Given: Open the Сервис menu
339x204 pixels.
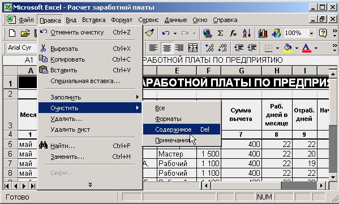Looking at the screenshot, I should 148,20.
